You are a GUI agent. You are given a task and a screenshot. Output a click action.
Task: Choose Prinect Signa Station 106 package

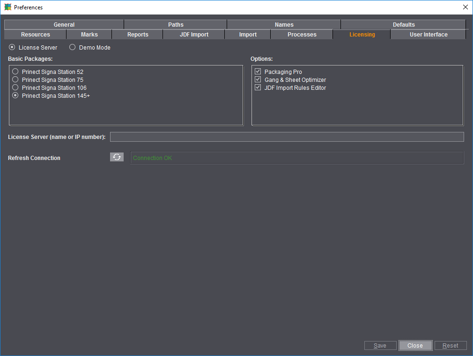[x=15, y=87]
